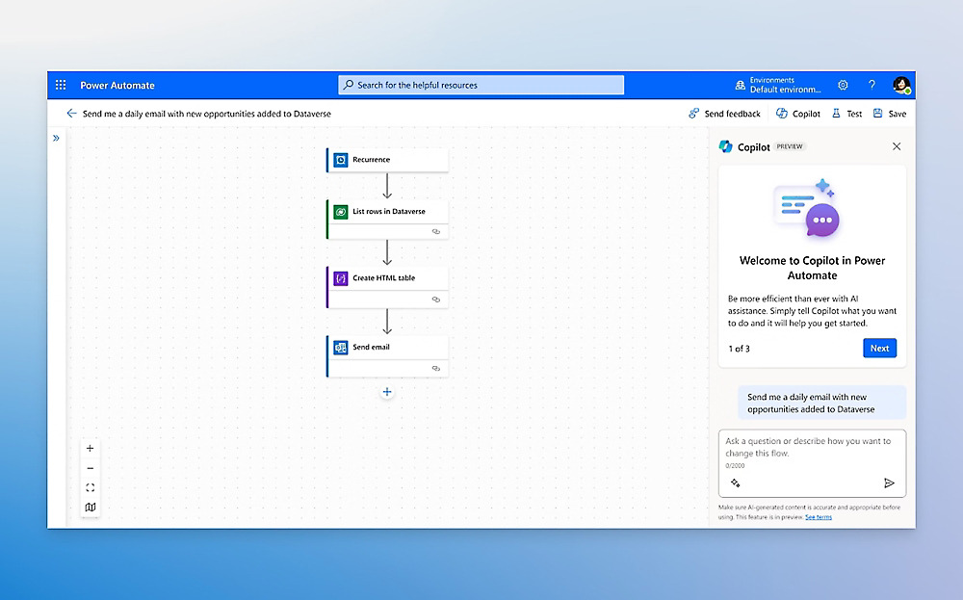Open the app launcher waffle icon
Viewport: 963px width, 600px height.
click(x=60, y=84)
